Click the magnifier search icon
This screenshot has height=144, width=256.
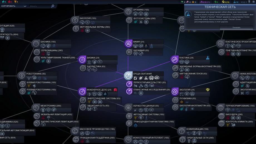(53, 6)
